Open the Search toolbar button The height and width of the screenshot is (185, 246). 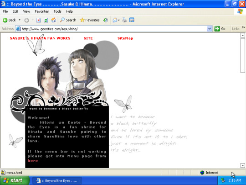coord(68,20)
